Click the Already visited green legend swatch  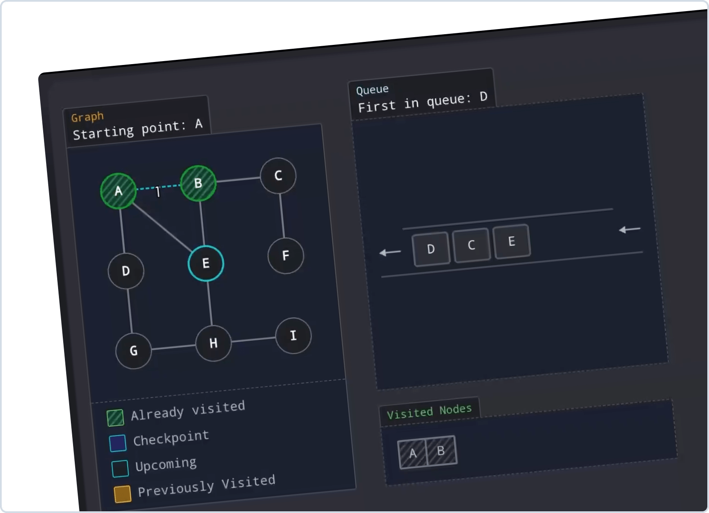[115, 418]
